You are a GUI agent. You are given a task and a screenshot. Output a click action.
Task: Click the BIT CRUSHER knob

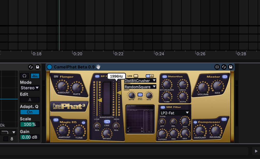[167, 84]
